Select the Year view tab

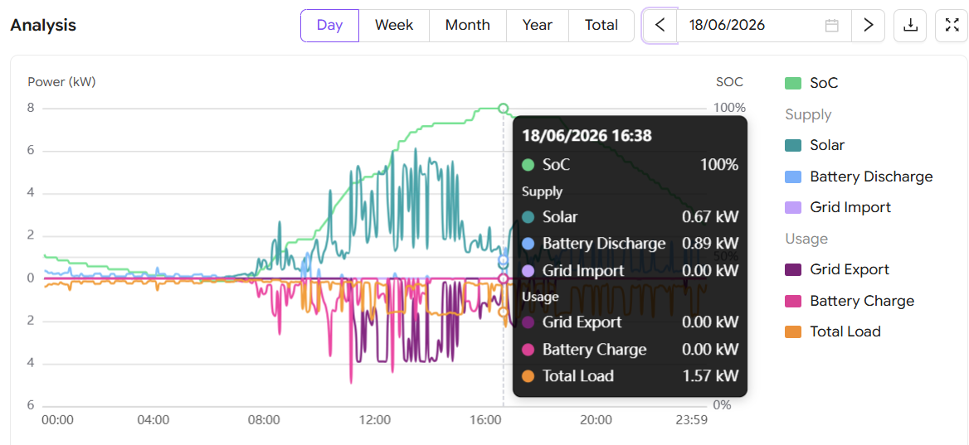(537, 26)
